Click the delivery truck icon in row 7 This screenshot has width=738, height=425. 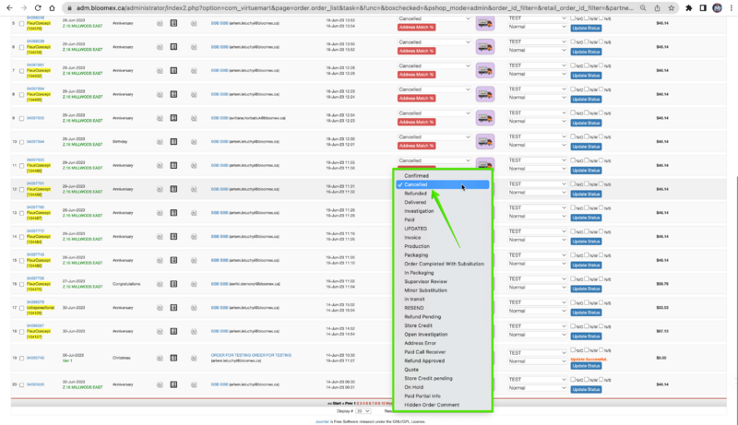[x=485, y=70]
